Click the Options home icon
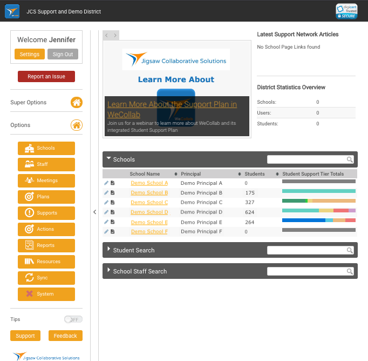The width and height of the screenshot is (368, 361). 77,125
